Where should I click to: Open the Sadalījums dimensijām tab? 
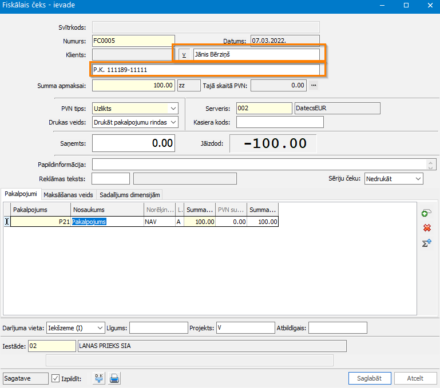click(129, 194)
